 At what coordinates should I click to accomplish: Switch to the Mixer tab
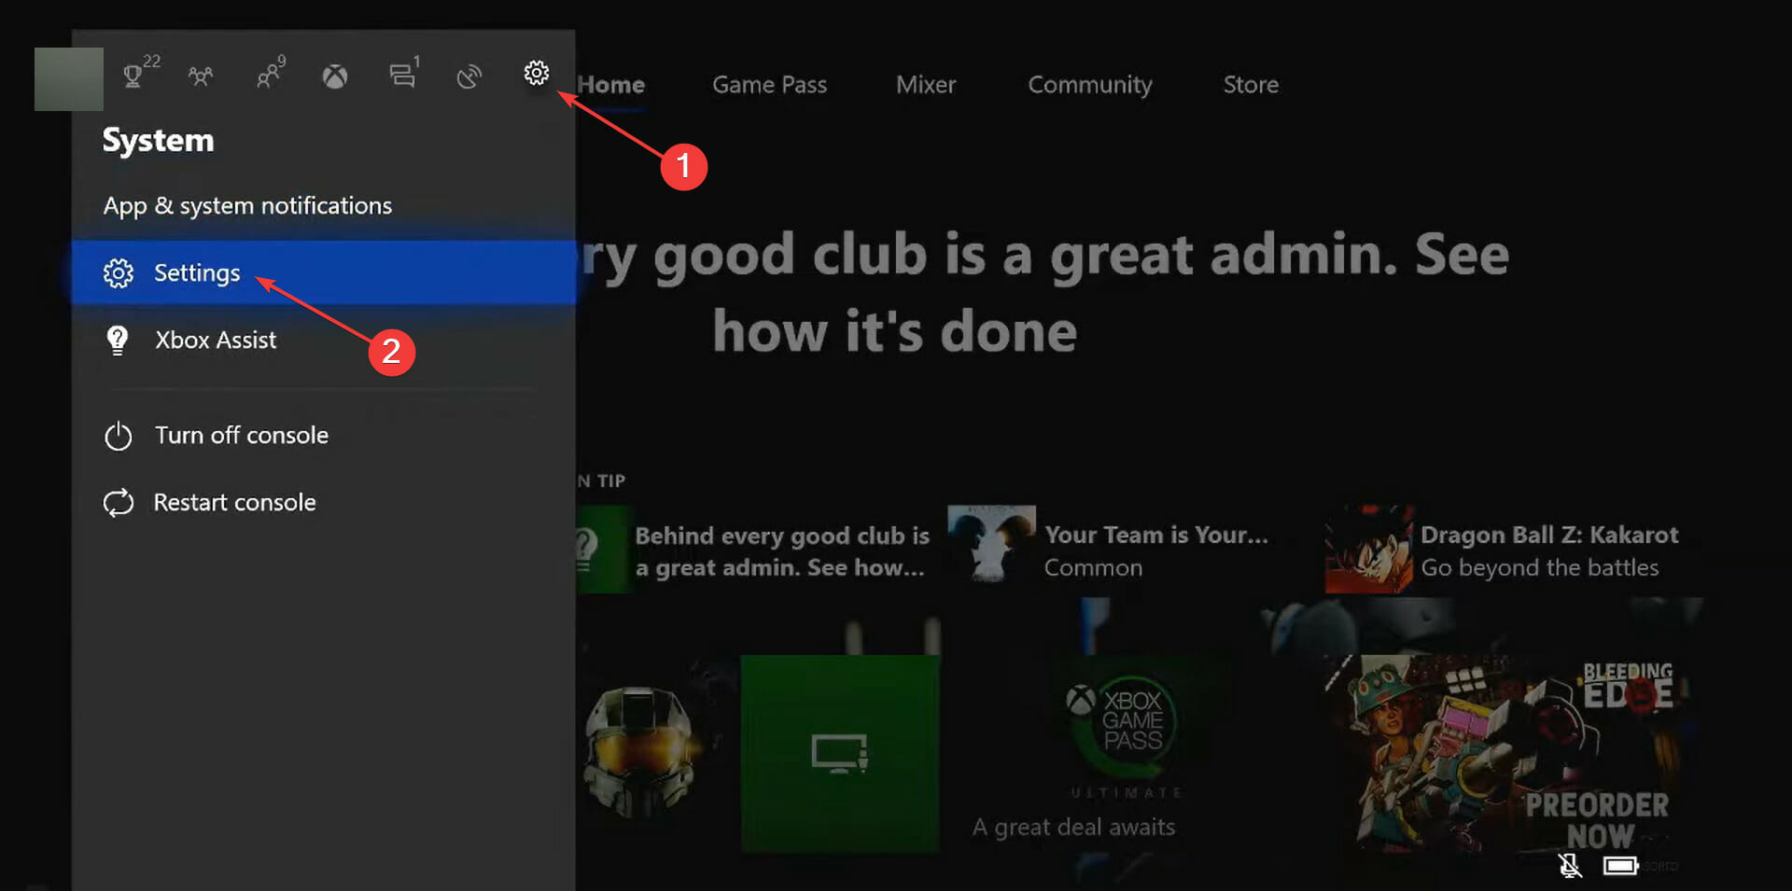(926, 85)
